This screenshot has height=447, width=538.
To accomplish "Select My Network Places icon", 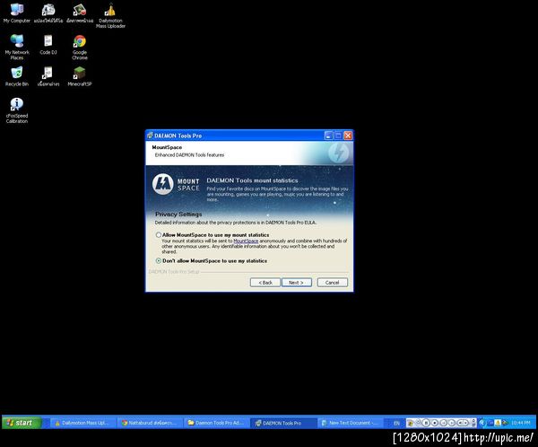I will [x=17, y=47].
